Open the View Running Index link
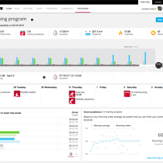This screenshot has height=163, width=163. (x=154, y=158)
